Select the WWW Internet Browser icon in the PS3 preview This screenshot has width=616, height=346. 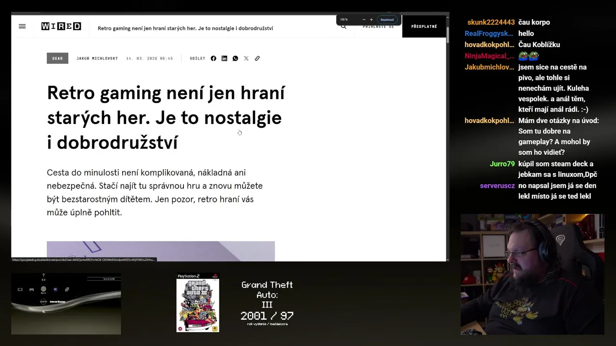click(x=43, y=302)
